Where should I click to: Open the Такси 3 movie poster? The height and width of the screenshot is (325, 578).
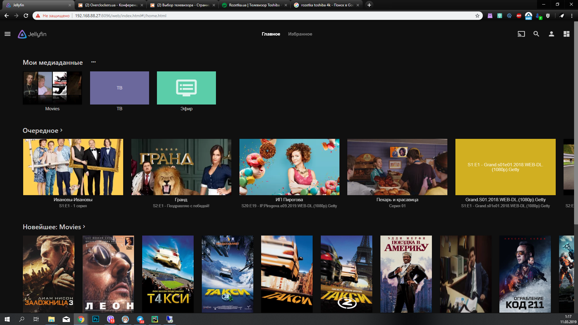pyautogui.click(x=227, y=274)
